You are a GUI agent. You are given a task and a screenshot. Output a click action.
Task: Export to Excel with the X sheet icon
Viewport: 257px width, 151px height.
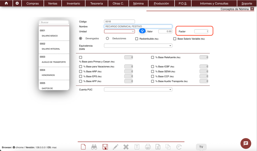pyautogui.click(x=158, y=147)
